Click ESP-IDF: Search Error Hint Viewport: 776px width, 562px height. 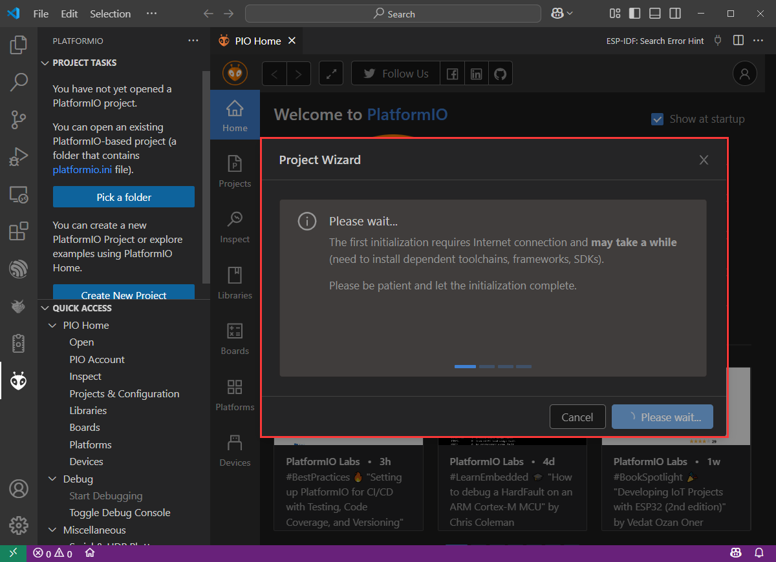coord(655,41)
